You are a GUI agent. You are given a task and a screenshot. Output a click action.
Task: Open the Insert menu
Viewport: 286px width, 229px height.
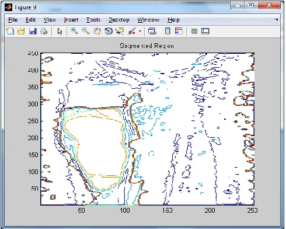coord(71,20)
